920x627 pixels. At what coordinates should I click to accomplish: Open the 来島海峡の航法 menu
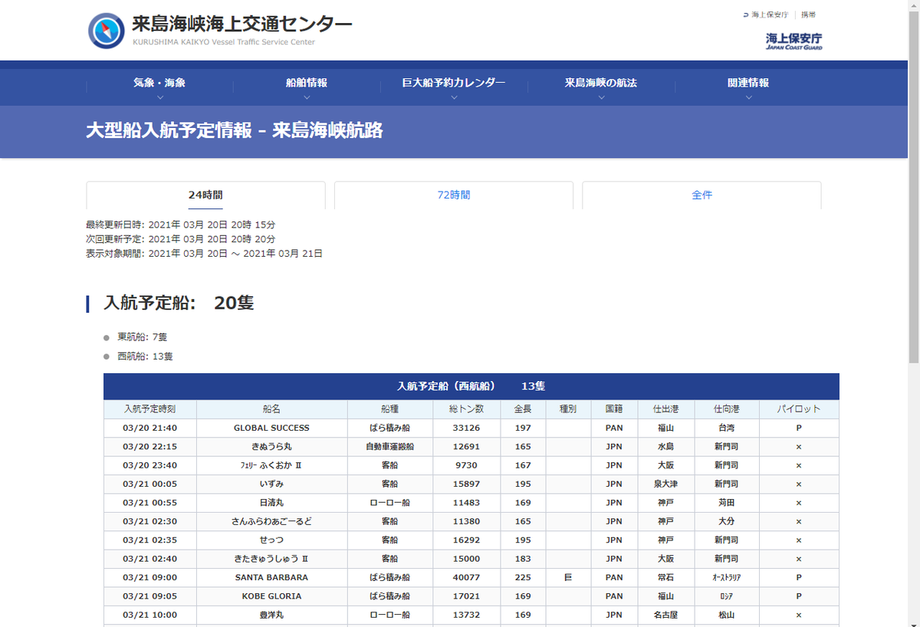(x=601, y=83)
